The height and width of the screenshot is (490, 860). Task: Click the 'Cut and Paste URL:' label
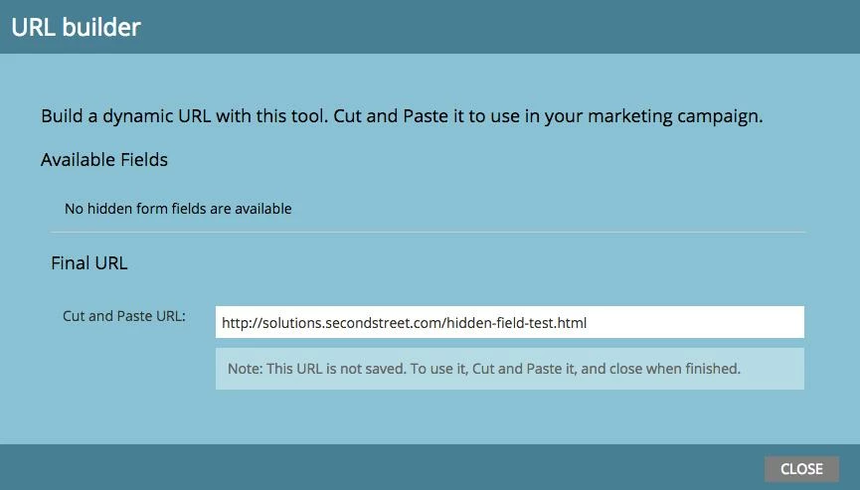click(124, 316)
